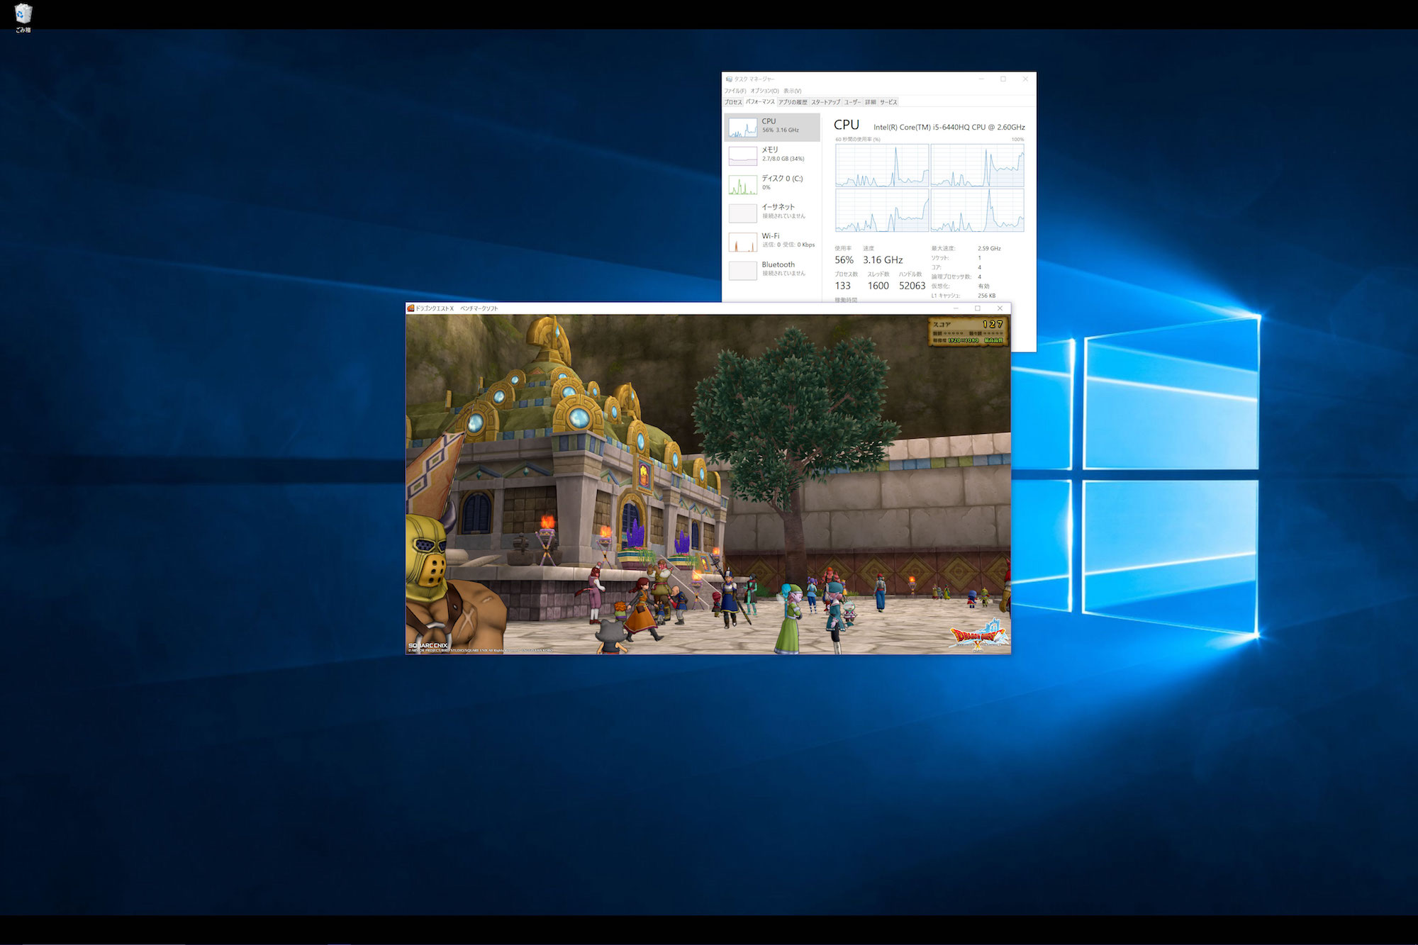Select the Wi-Fi sidebar item

point(772,240)
